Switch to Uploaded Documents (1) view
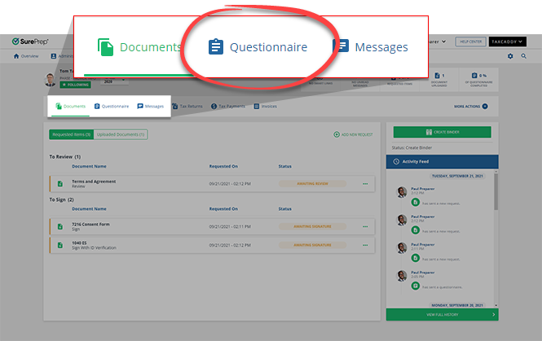The width and height of the screenshot is (542, 341). [x=121, y=134]
